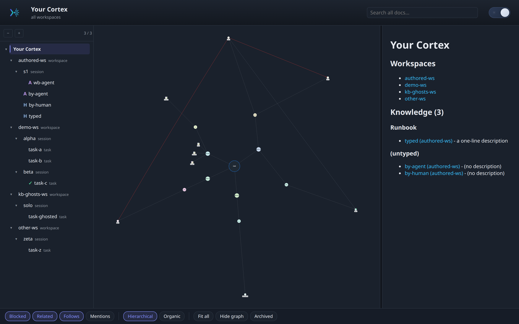Collapse the alpha session tree arrow
519x324 pixels.
[x=16, y=139]
